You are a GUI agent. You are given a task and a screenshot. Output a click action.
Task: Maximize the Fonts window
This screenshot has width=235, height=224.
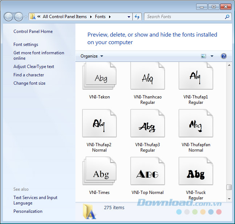pyautogui.click(x=214, y=7)
